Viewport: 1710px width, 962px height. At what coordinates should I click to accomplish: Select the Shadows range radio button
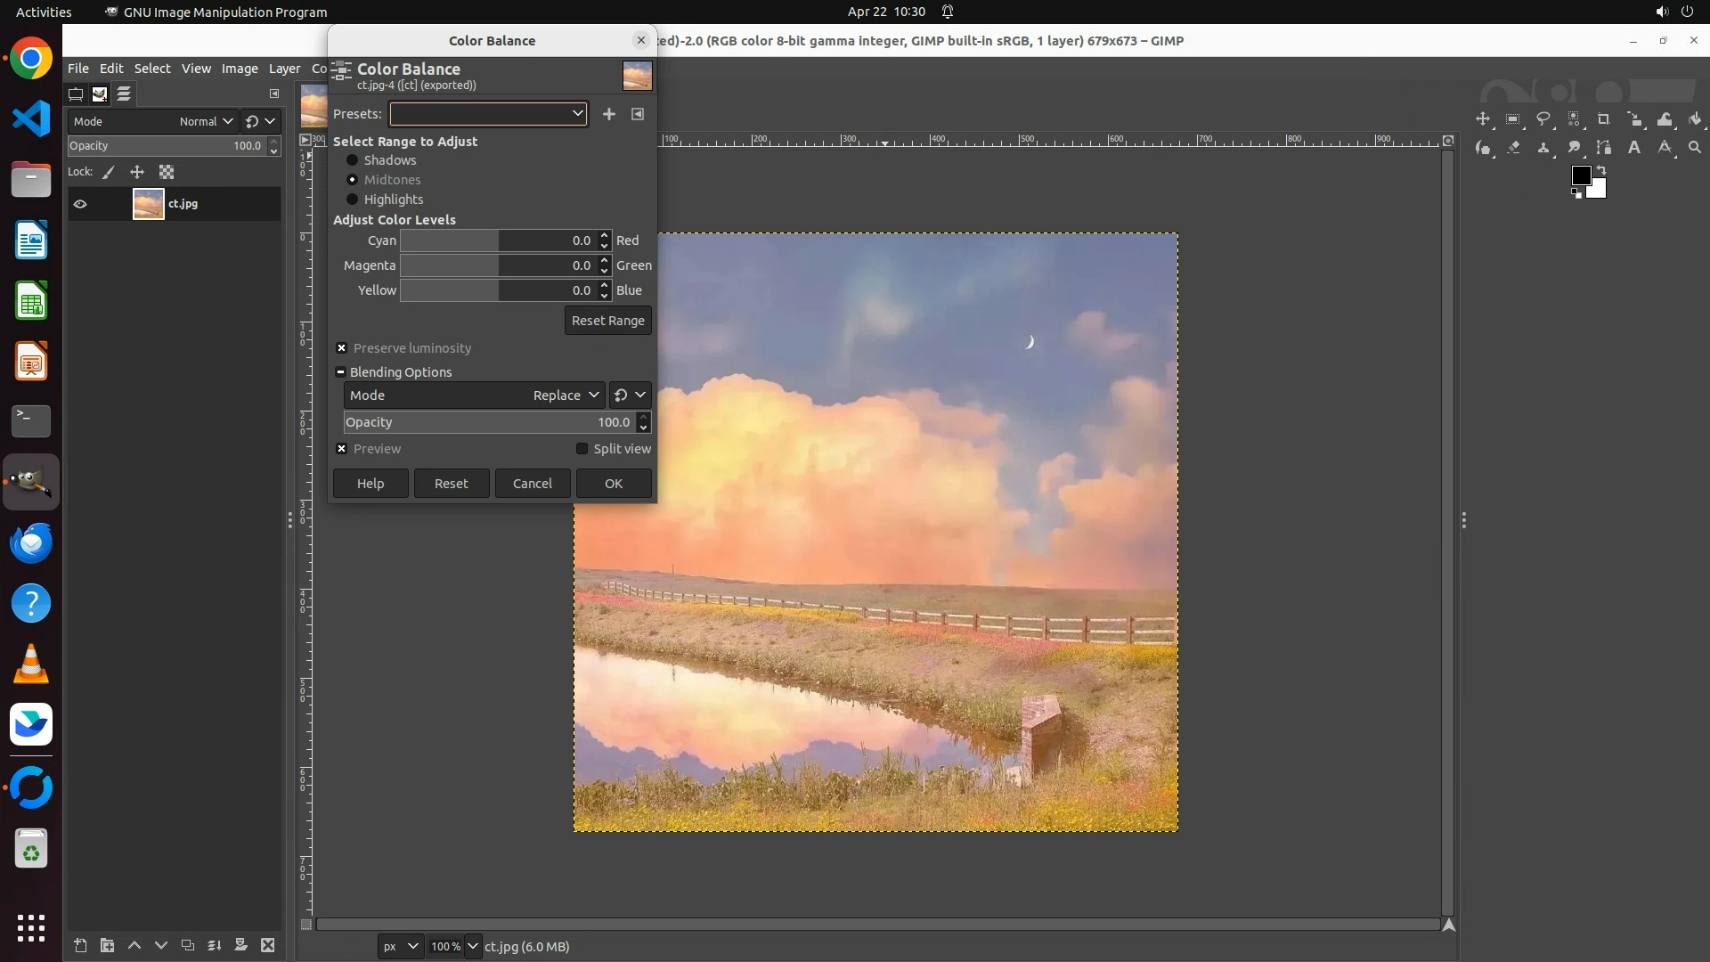(x=353, y=160)
